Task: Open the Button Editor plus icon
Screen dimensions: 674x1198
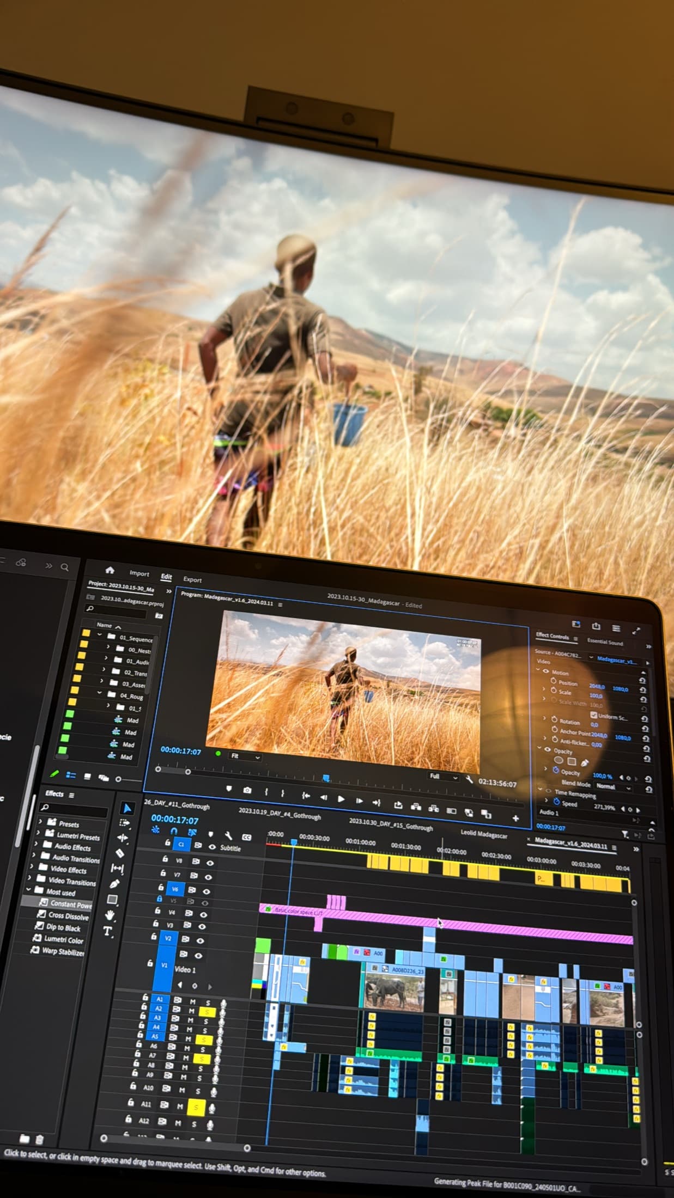Action: tap(515, 818)
